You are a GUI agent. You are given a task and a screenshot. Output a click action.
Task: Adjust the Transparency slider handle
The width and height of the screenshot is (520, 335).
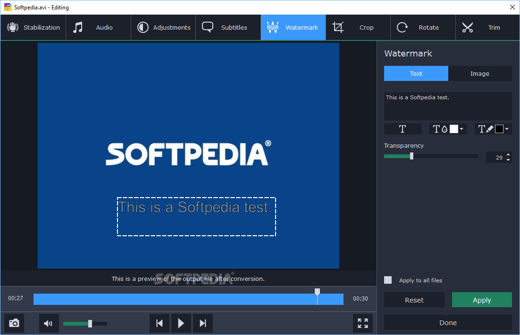click(411, 156)
